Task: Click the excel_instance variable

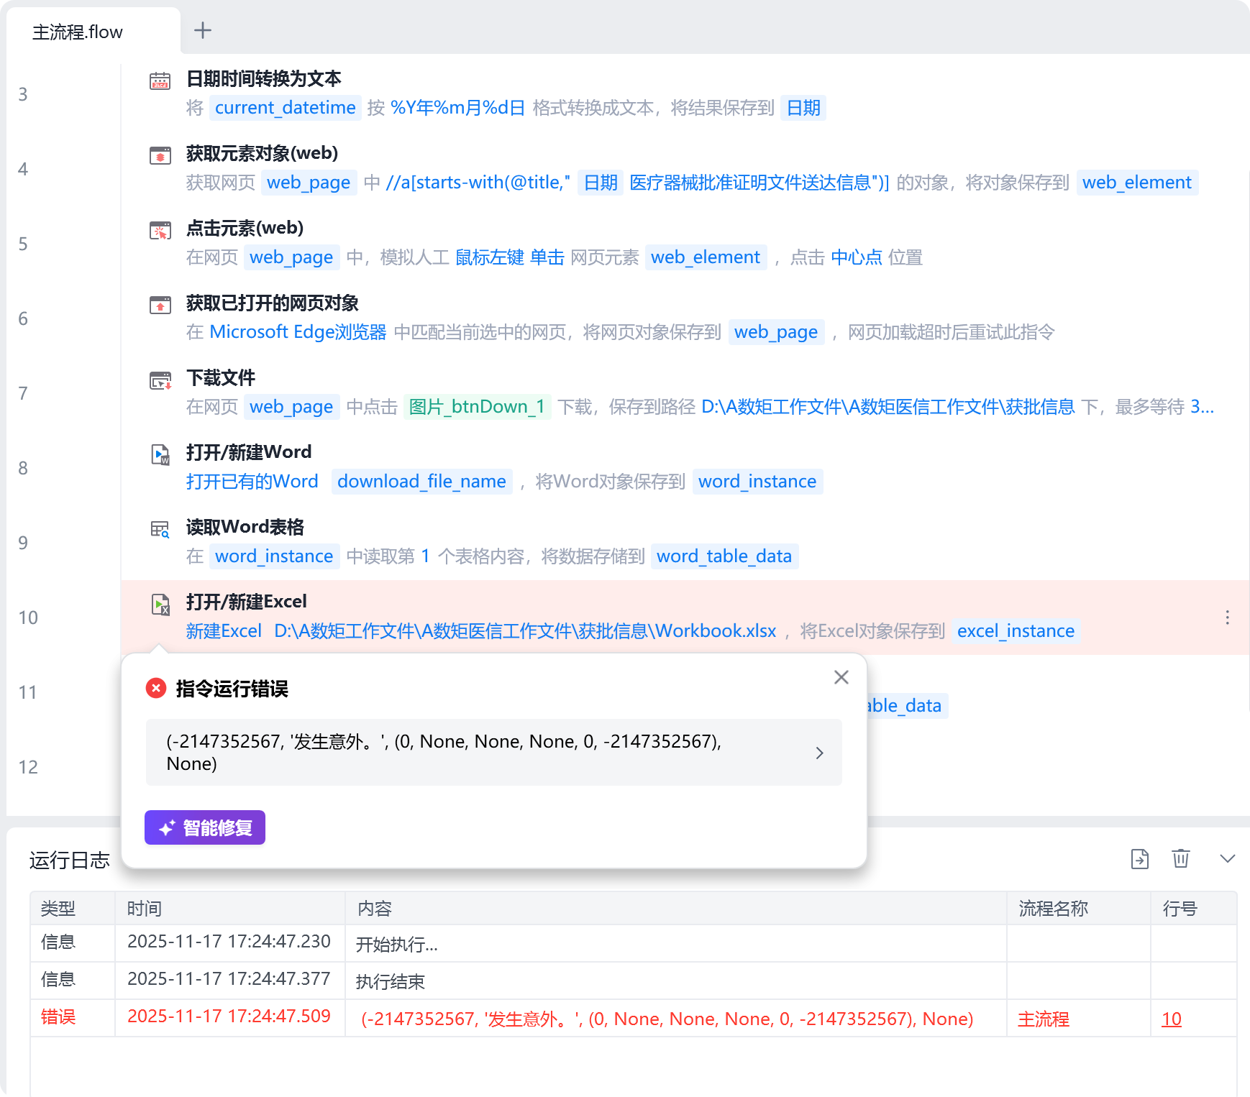Action: (1016, 631)
